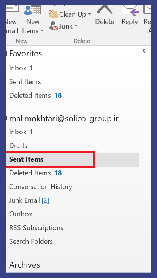
Task: Open the Conversation History folder
Action: pos(41,187)
